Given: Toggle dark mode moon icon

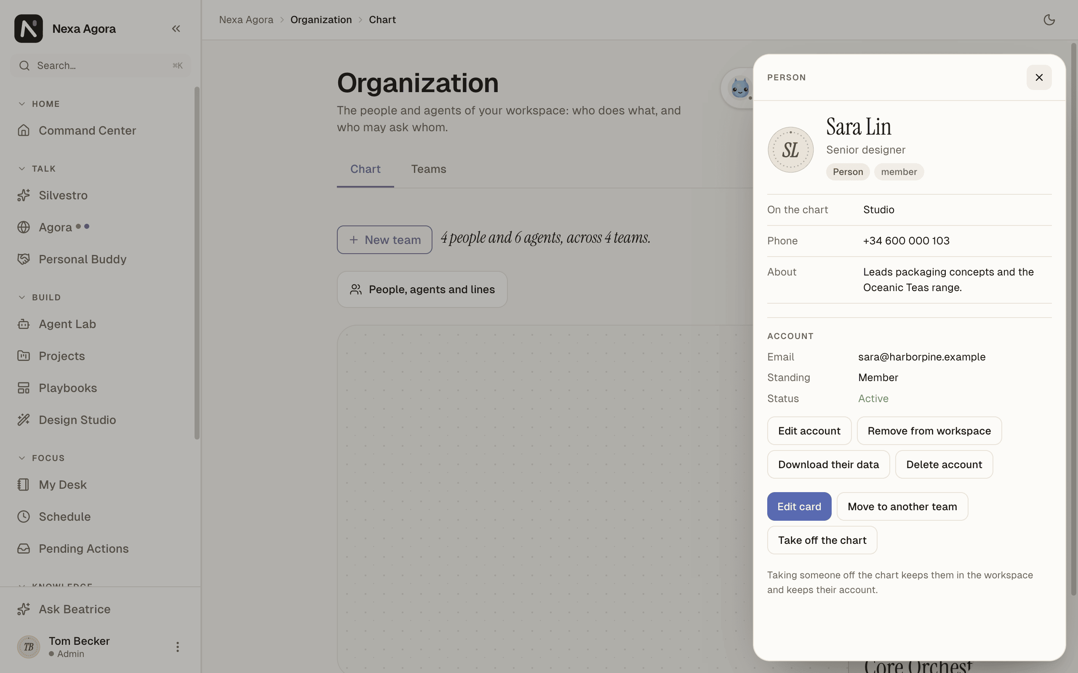Looking at the screenshot, I should pos(1049,20).
